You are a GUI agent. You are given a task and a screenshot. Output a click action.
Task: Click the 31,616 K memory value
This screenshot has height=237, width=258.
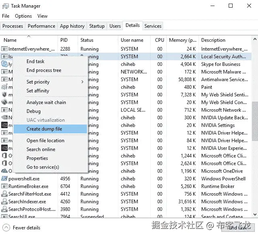pos(187,202)
